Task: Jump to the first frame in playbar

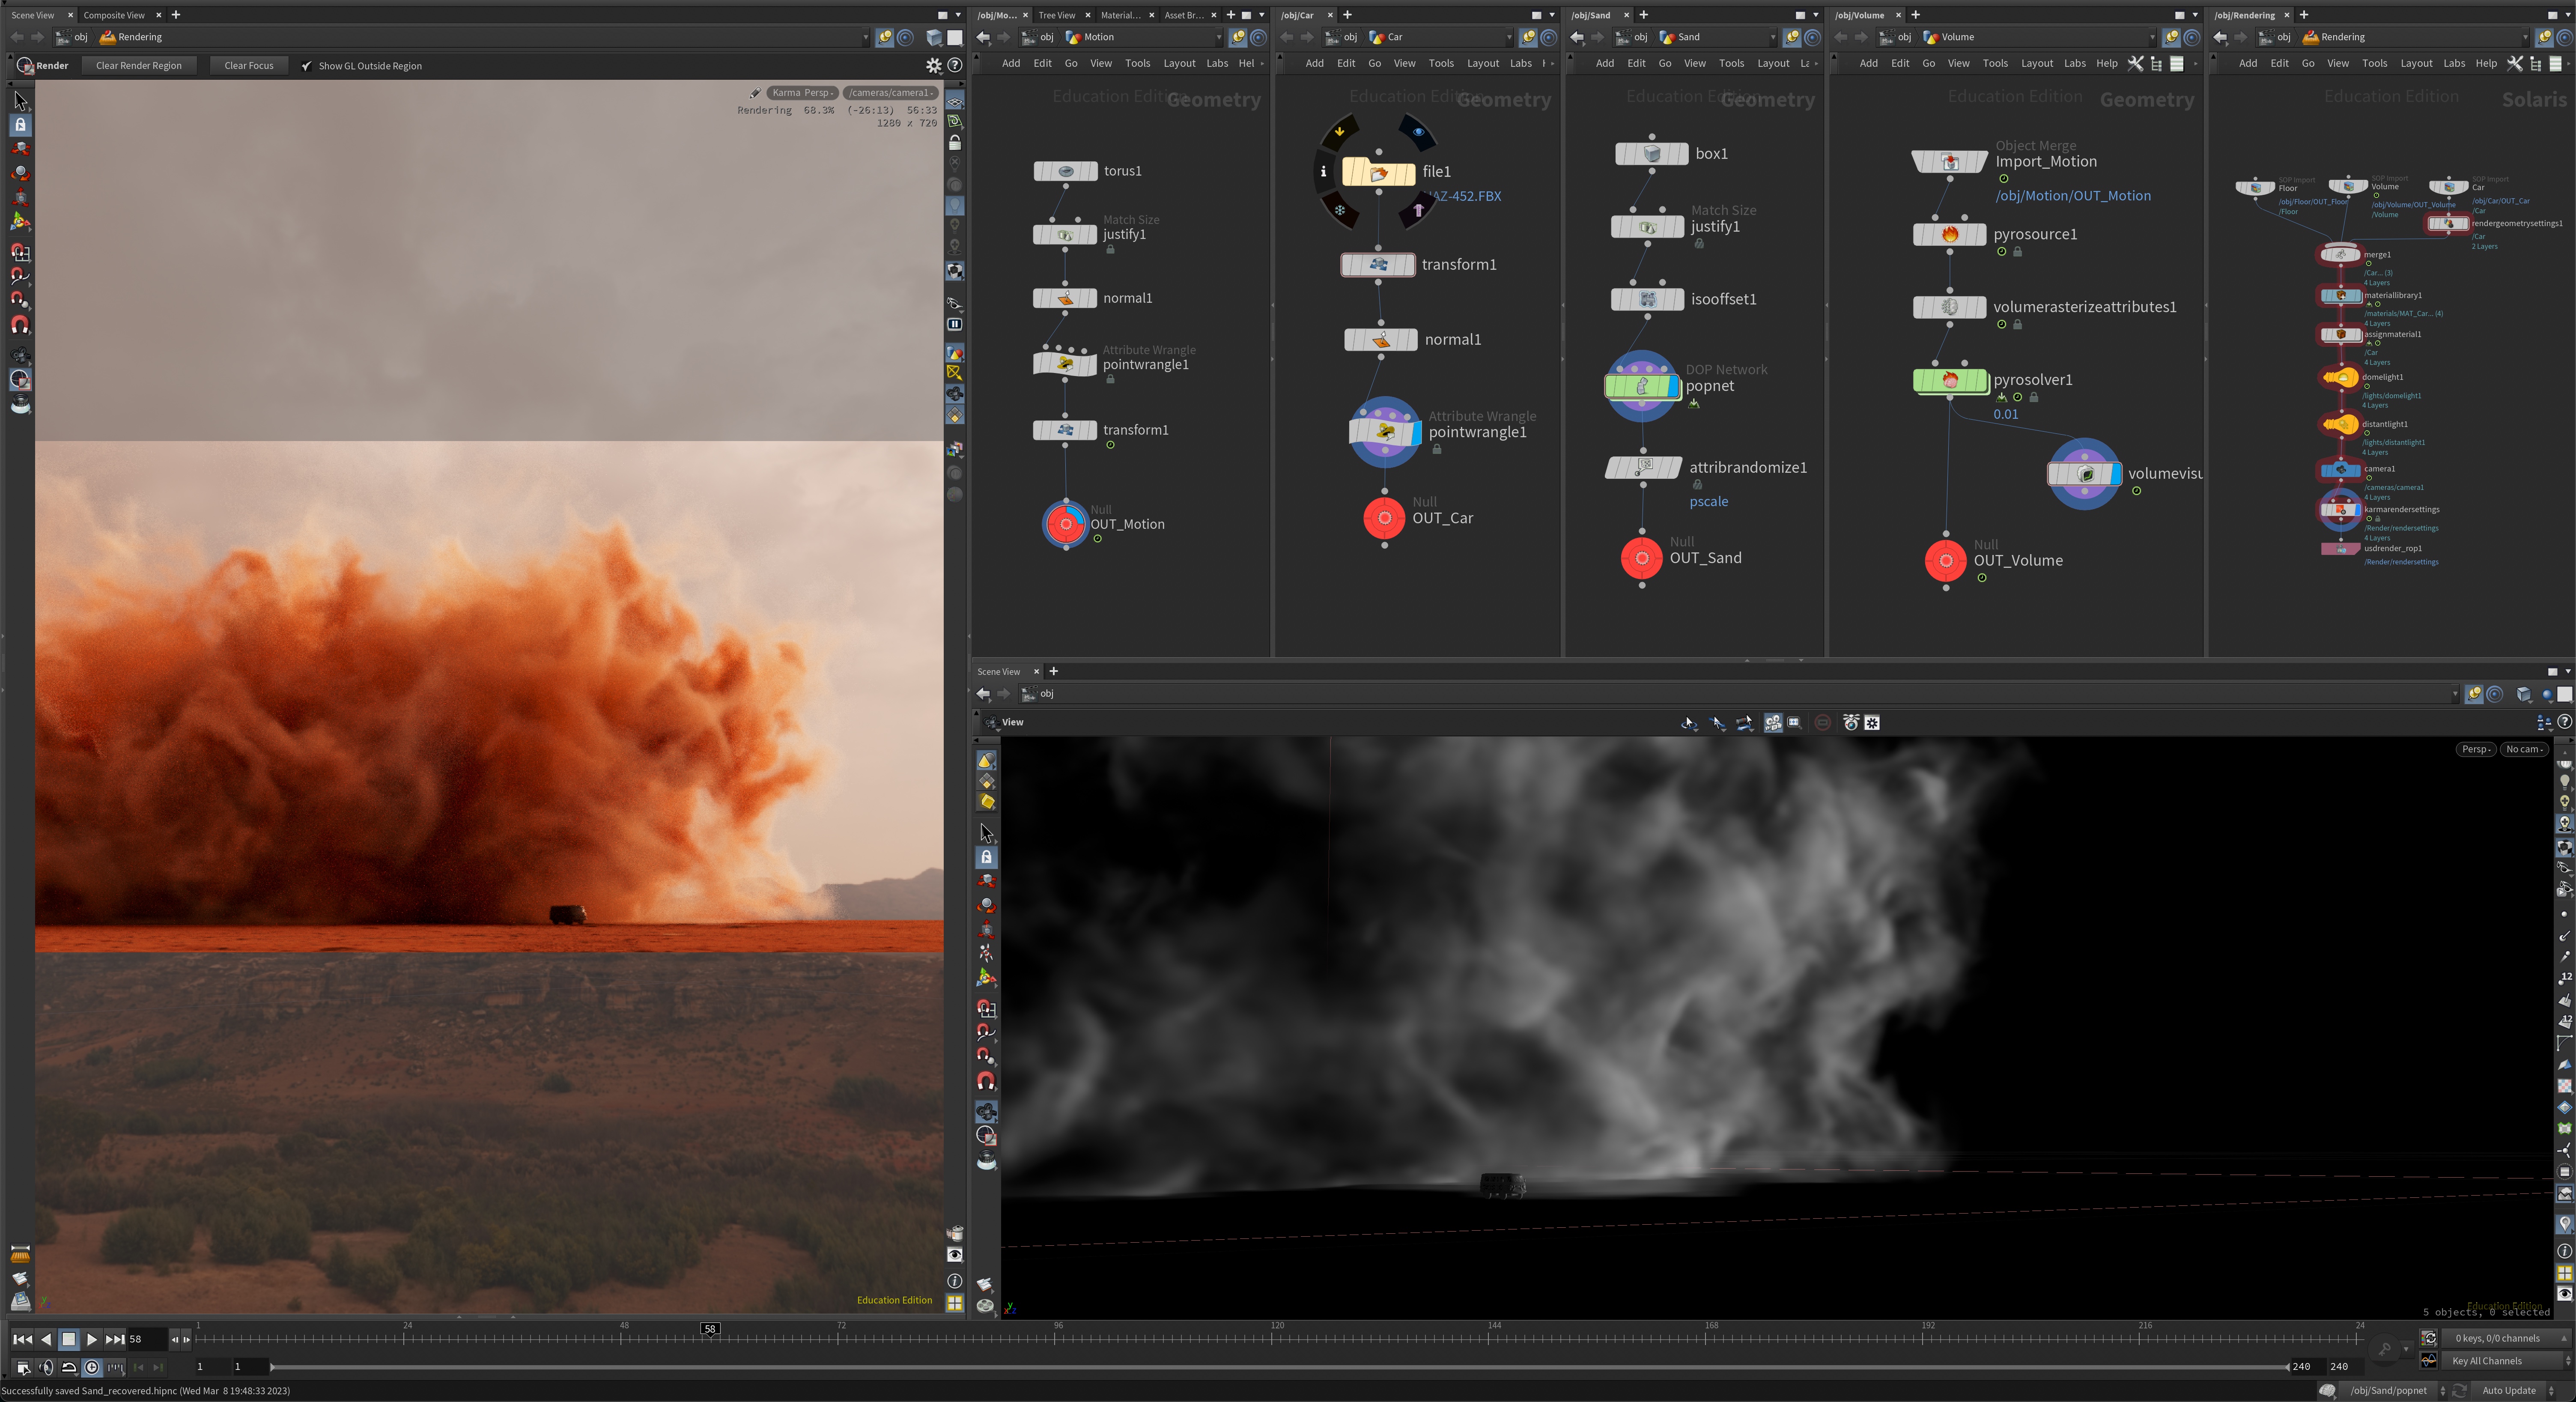Action: pos(22,1339)
